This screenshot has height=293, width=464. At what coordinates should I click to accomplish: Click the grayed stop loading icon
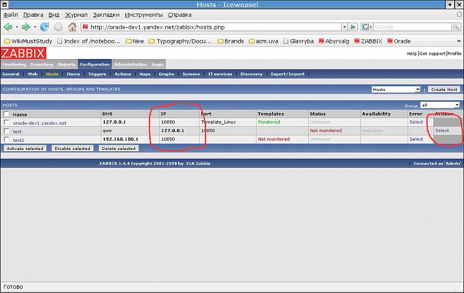pyautogui.click(x=59, y=27)
